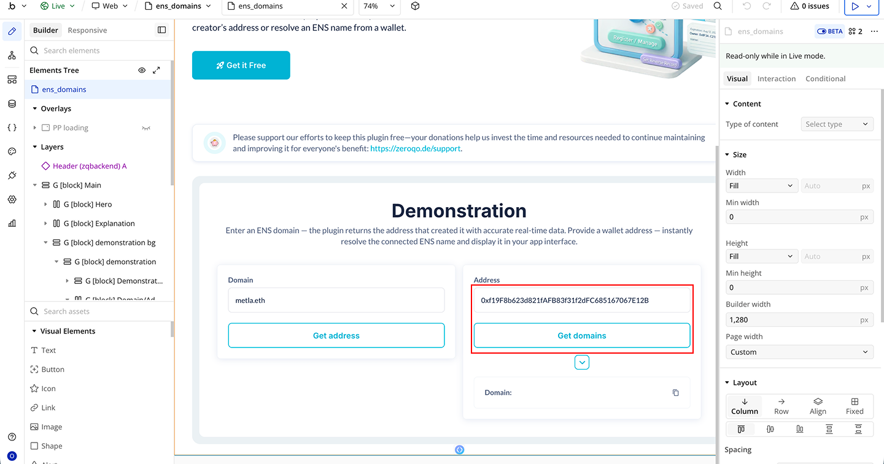Viewport: 884px width, 464px height.
Task: Open the three-dots more menu in the property panel
Action: 875,31
